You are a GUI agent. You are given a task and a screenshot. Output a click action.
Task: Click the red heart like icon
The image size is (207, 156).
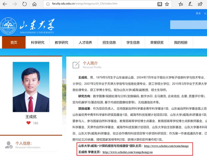(29, 123)
